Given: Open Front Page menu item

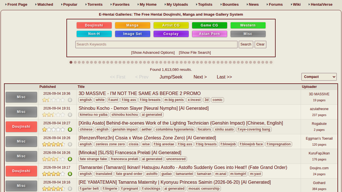Looking at the screenshot, I should 17,5.
